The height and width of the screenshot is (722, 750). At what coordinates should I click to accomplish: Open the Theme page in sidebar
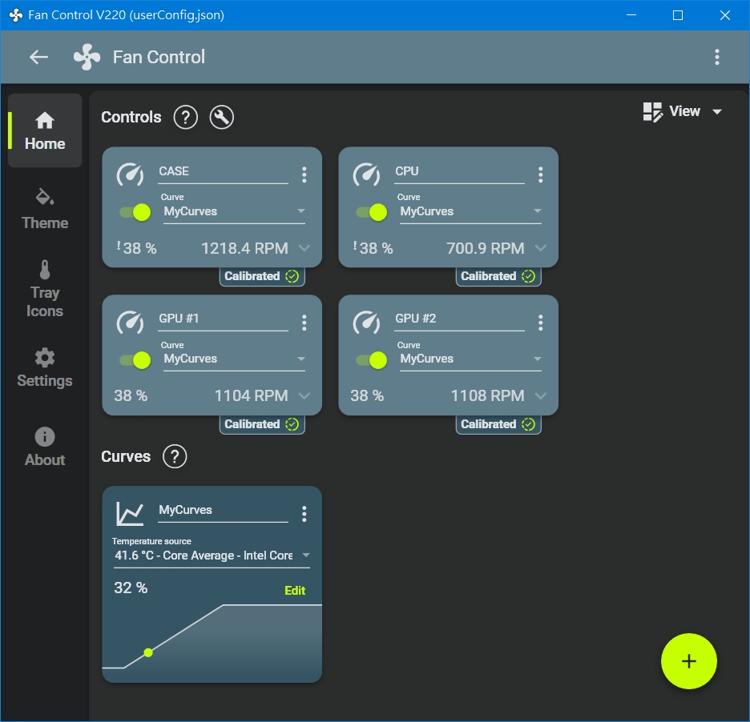(45, 210)
